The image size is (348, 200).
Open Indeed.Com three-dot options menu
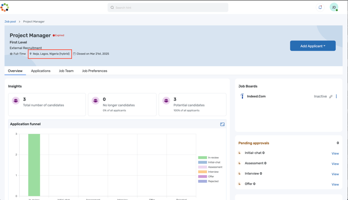(336, 96)
